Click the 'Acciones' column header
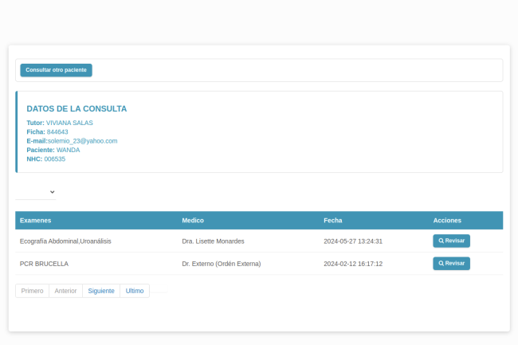Image resolution: width=518 pixels, height=345 pixels. pos(447,220)
